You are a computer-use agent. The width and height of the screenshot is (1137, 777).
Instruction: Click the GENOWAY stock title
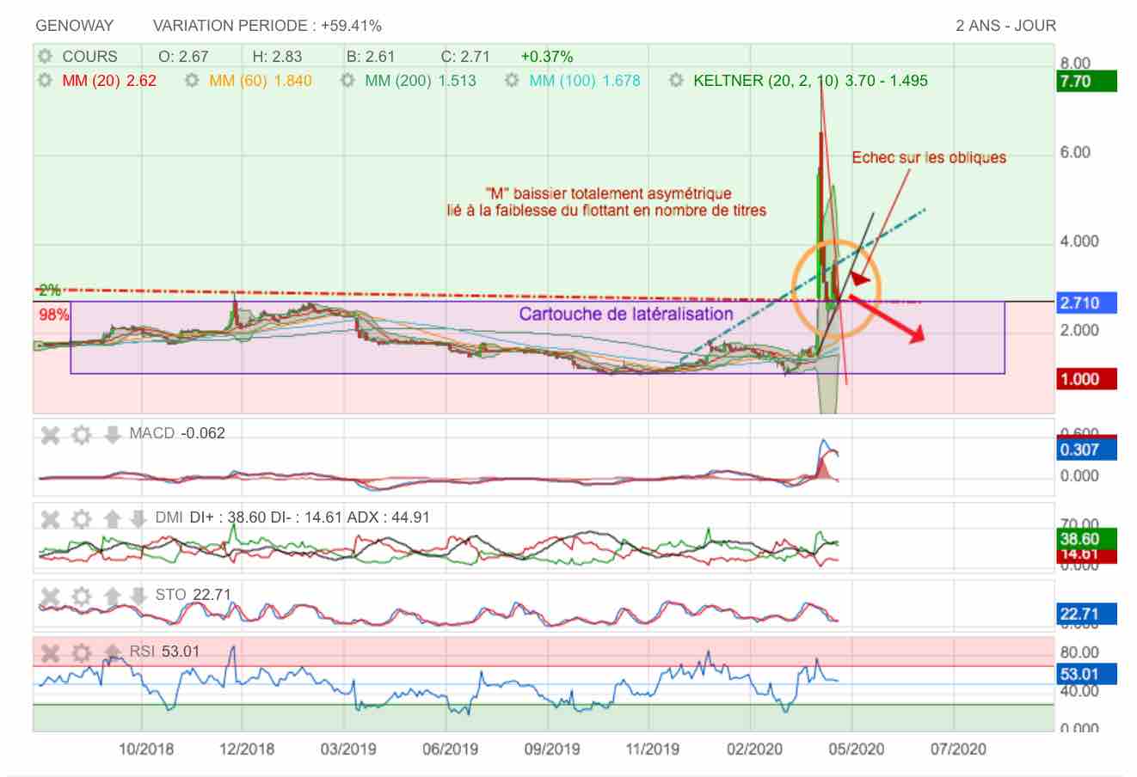75,26
